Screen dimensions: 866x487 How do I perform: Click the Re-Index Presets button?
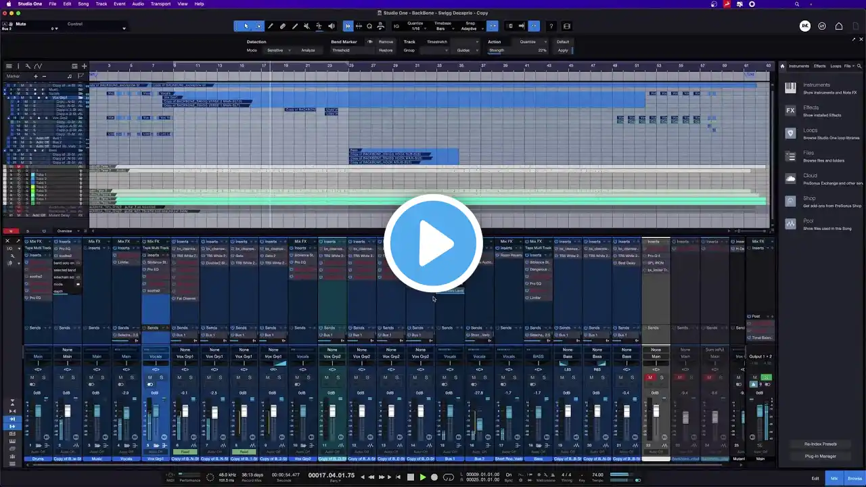[x=821, y=444]
